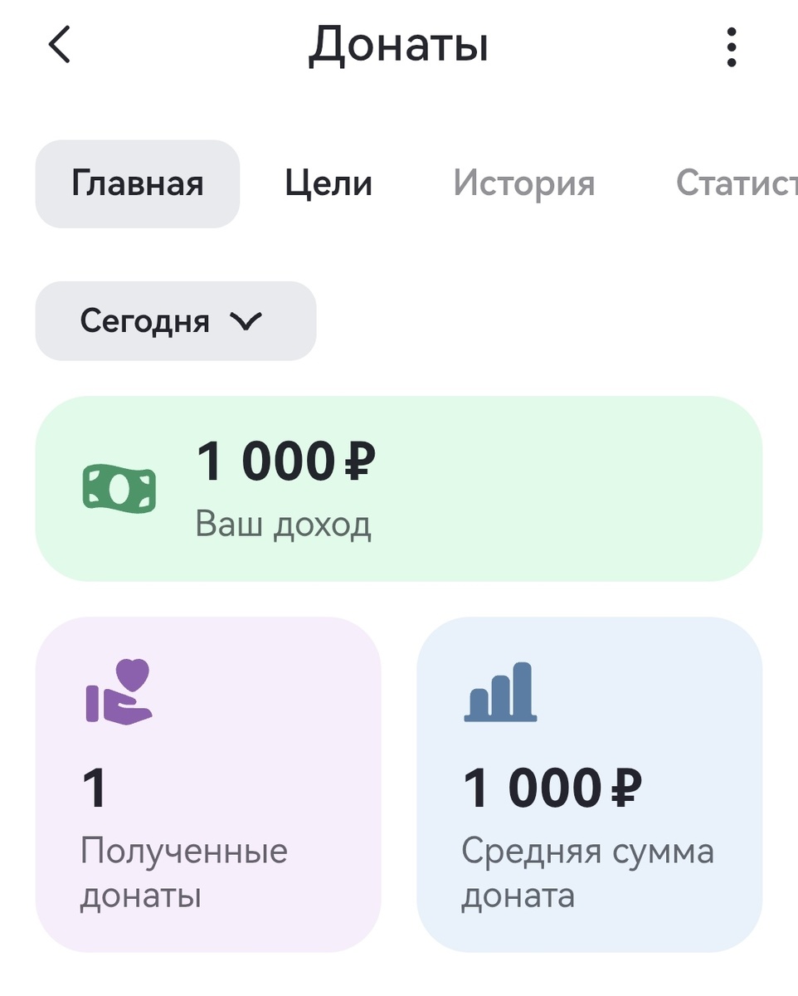Click the blue bar chart statistics icon
This screenshot has height=996, width=798.
click(x=501, y=693)
